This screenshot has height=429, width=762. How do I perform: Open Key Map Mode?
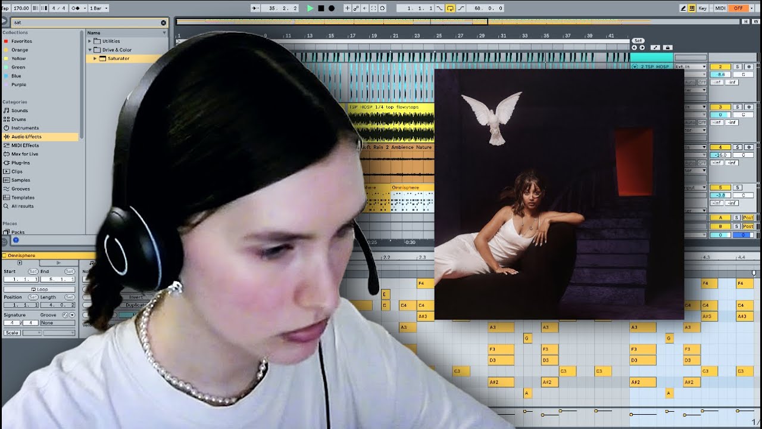[x=703, y=8]
